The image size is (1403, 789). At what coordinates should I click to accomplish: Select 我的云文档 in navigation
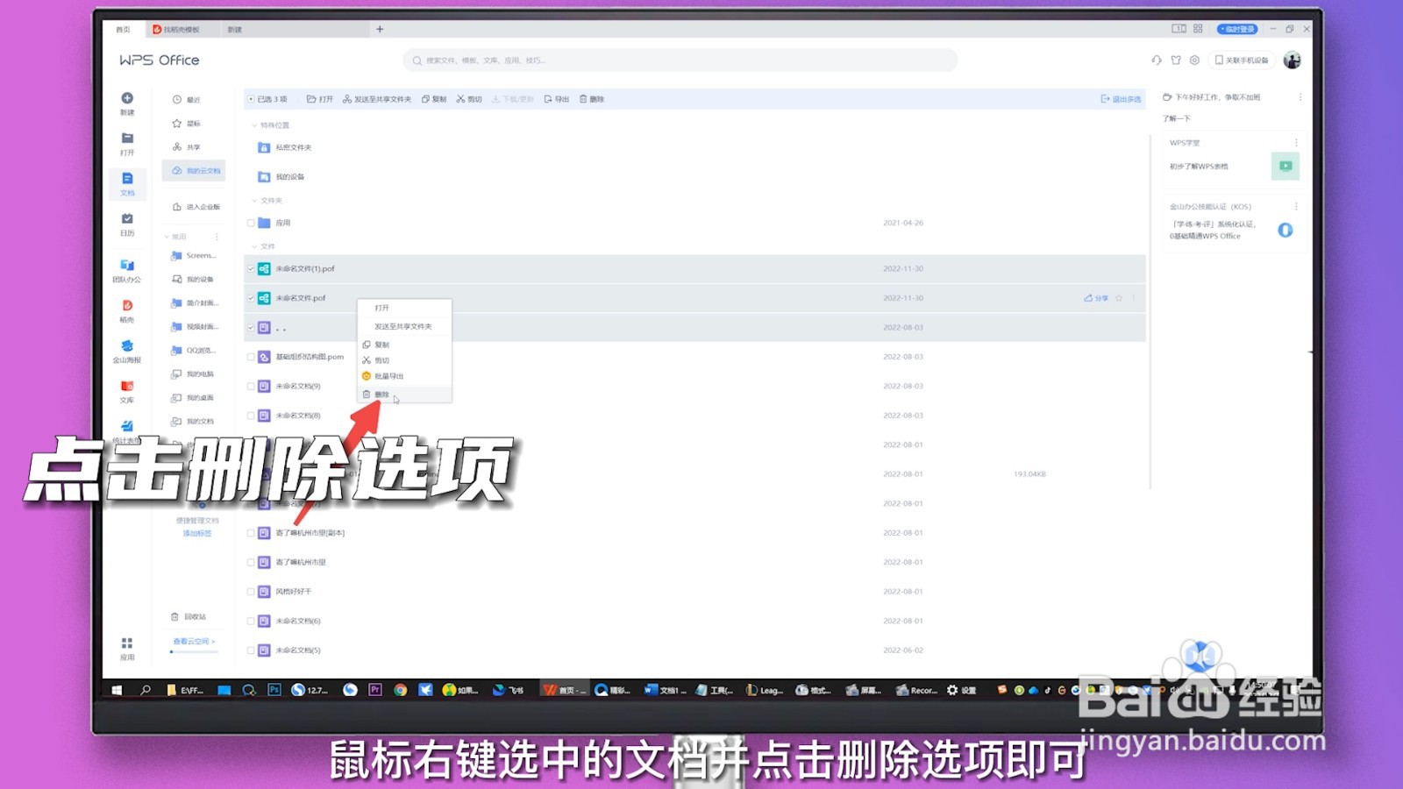(x=194, y=171)
